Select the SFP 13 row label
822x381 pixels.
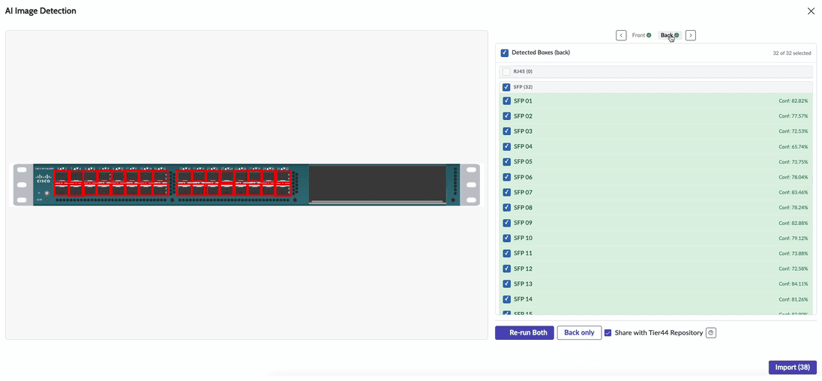(x=523, y=283)
